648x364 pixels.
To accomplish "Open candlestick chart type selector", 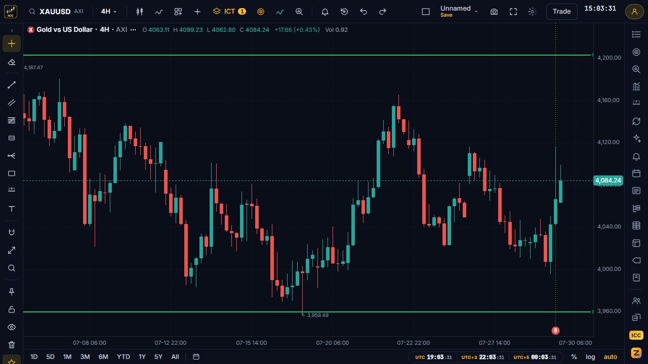I will click(140, 11).
